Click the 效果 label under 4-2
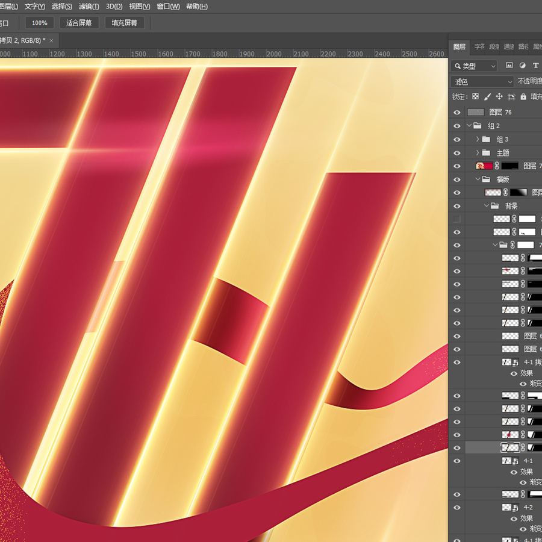 526,519
